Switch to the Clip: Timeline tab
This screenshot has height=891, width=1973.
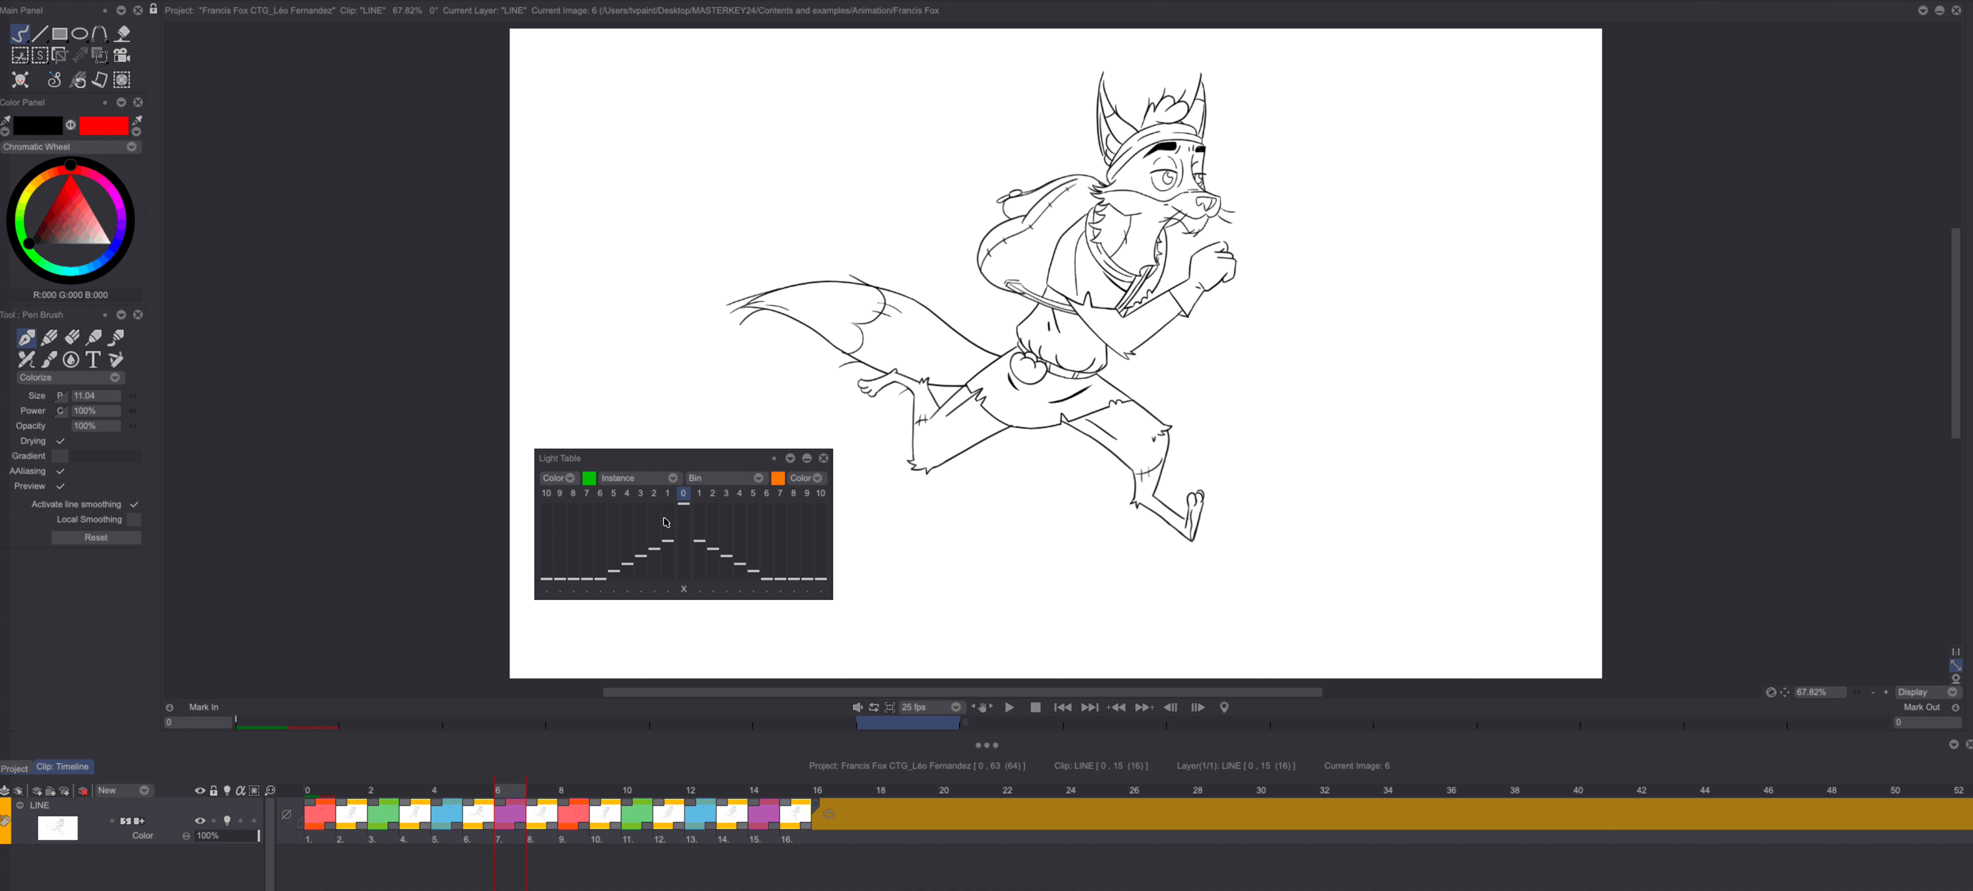coord(63,767)
